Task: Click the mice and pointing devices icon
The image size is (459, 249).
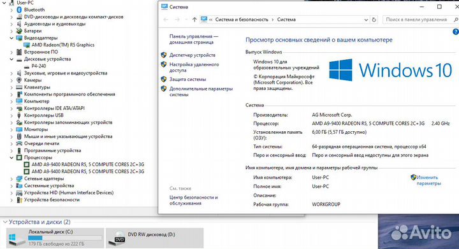Action: pos(19,136)
